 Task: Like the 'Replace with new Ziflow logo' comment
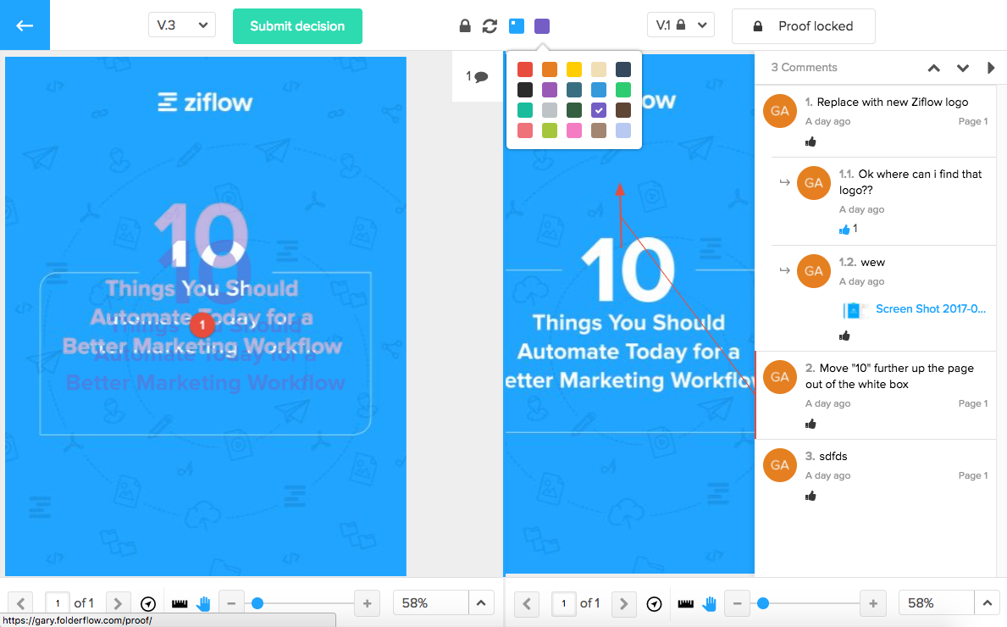click(811, 141)
